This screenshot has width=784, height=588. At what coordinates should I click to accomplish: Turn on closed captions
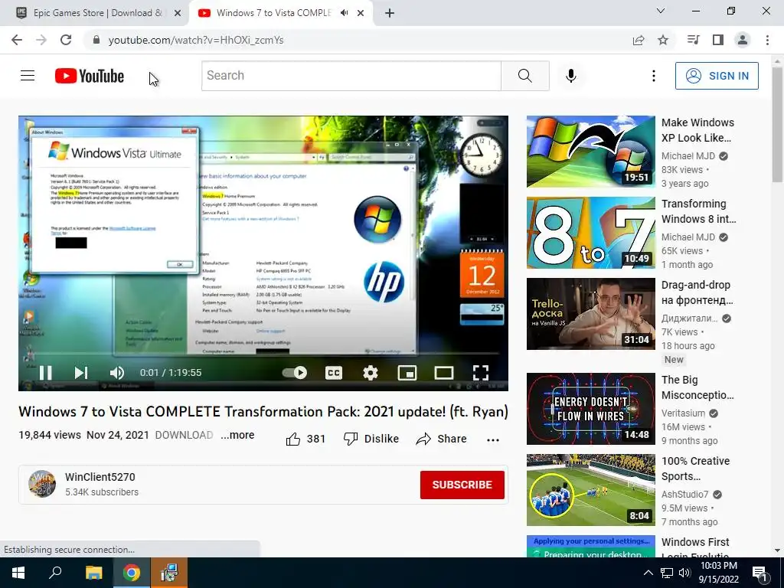334,373
